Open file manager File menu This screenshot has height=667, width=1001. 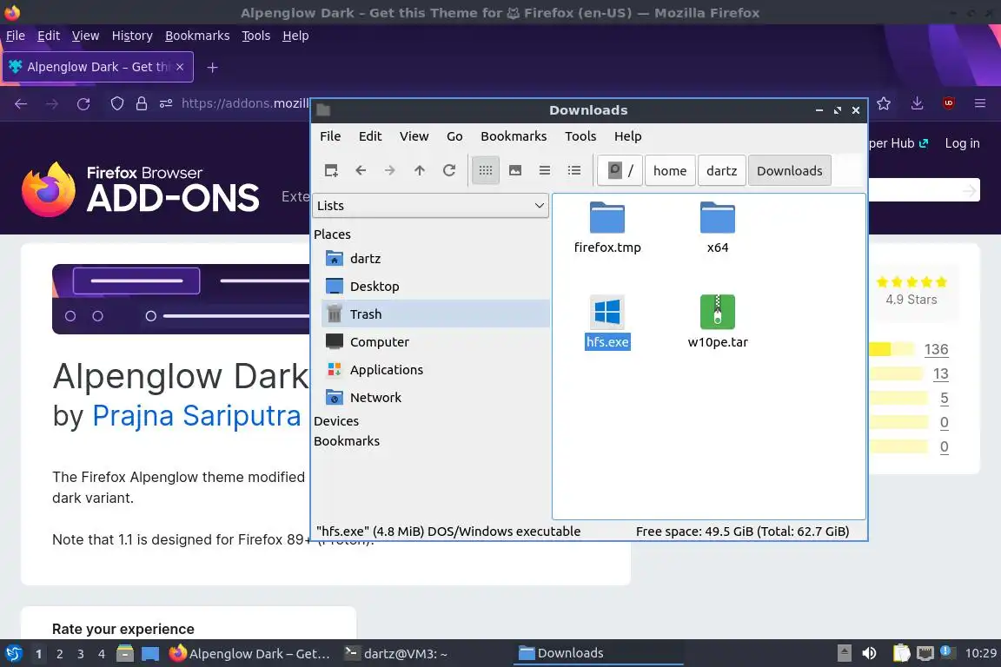pyautogui.click(x=330, y=136)
